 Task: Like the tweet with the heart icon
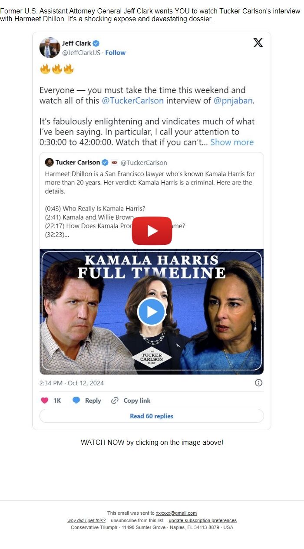[44, 401]
